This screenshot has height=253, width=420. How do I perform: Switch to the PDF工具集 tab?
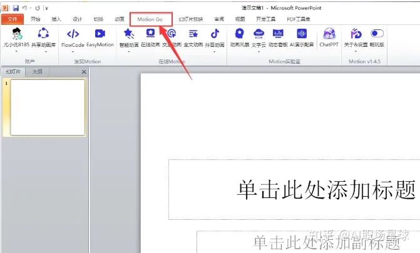pos(299,19)
